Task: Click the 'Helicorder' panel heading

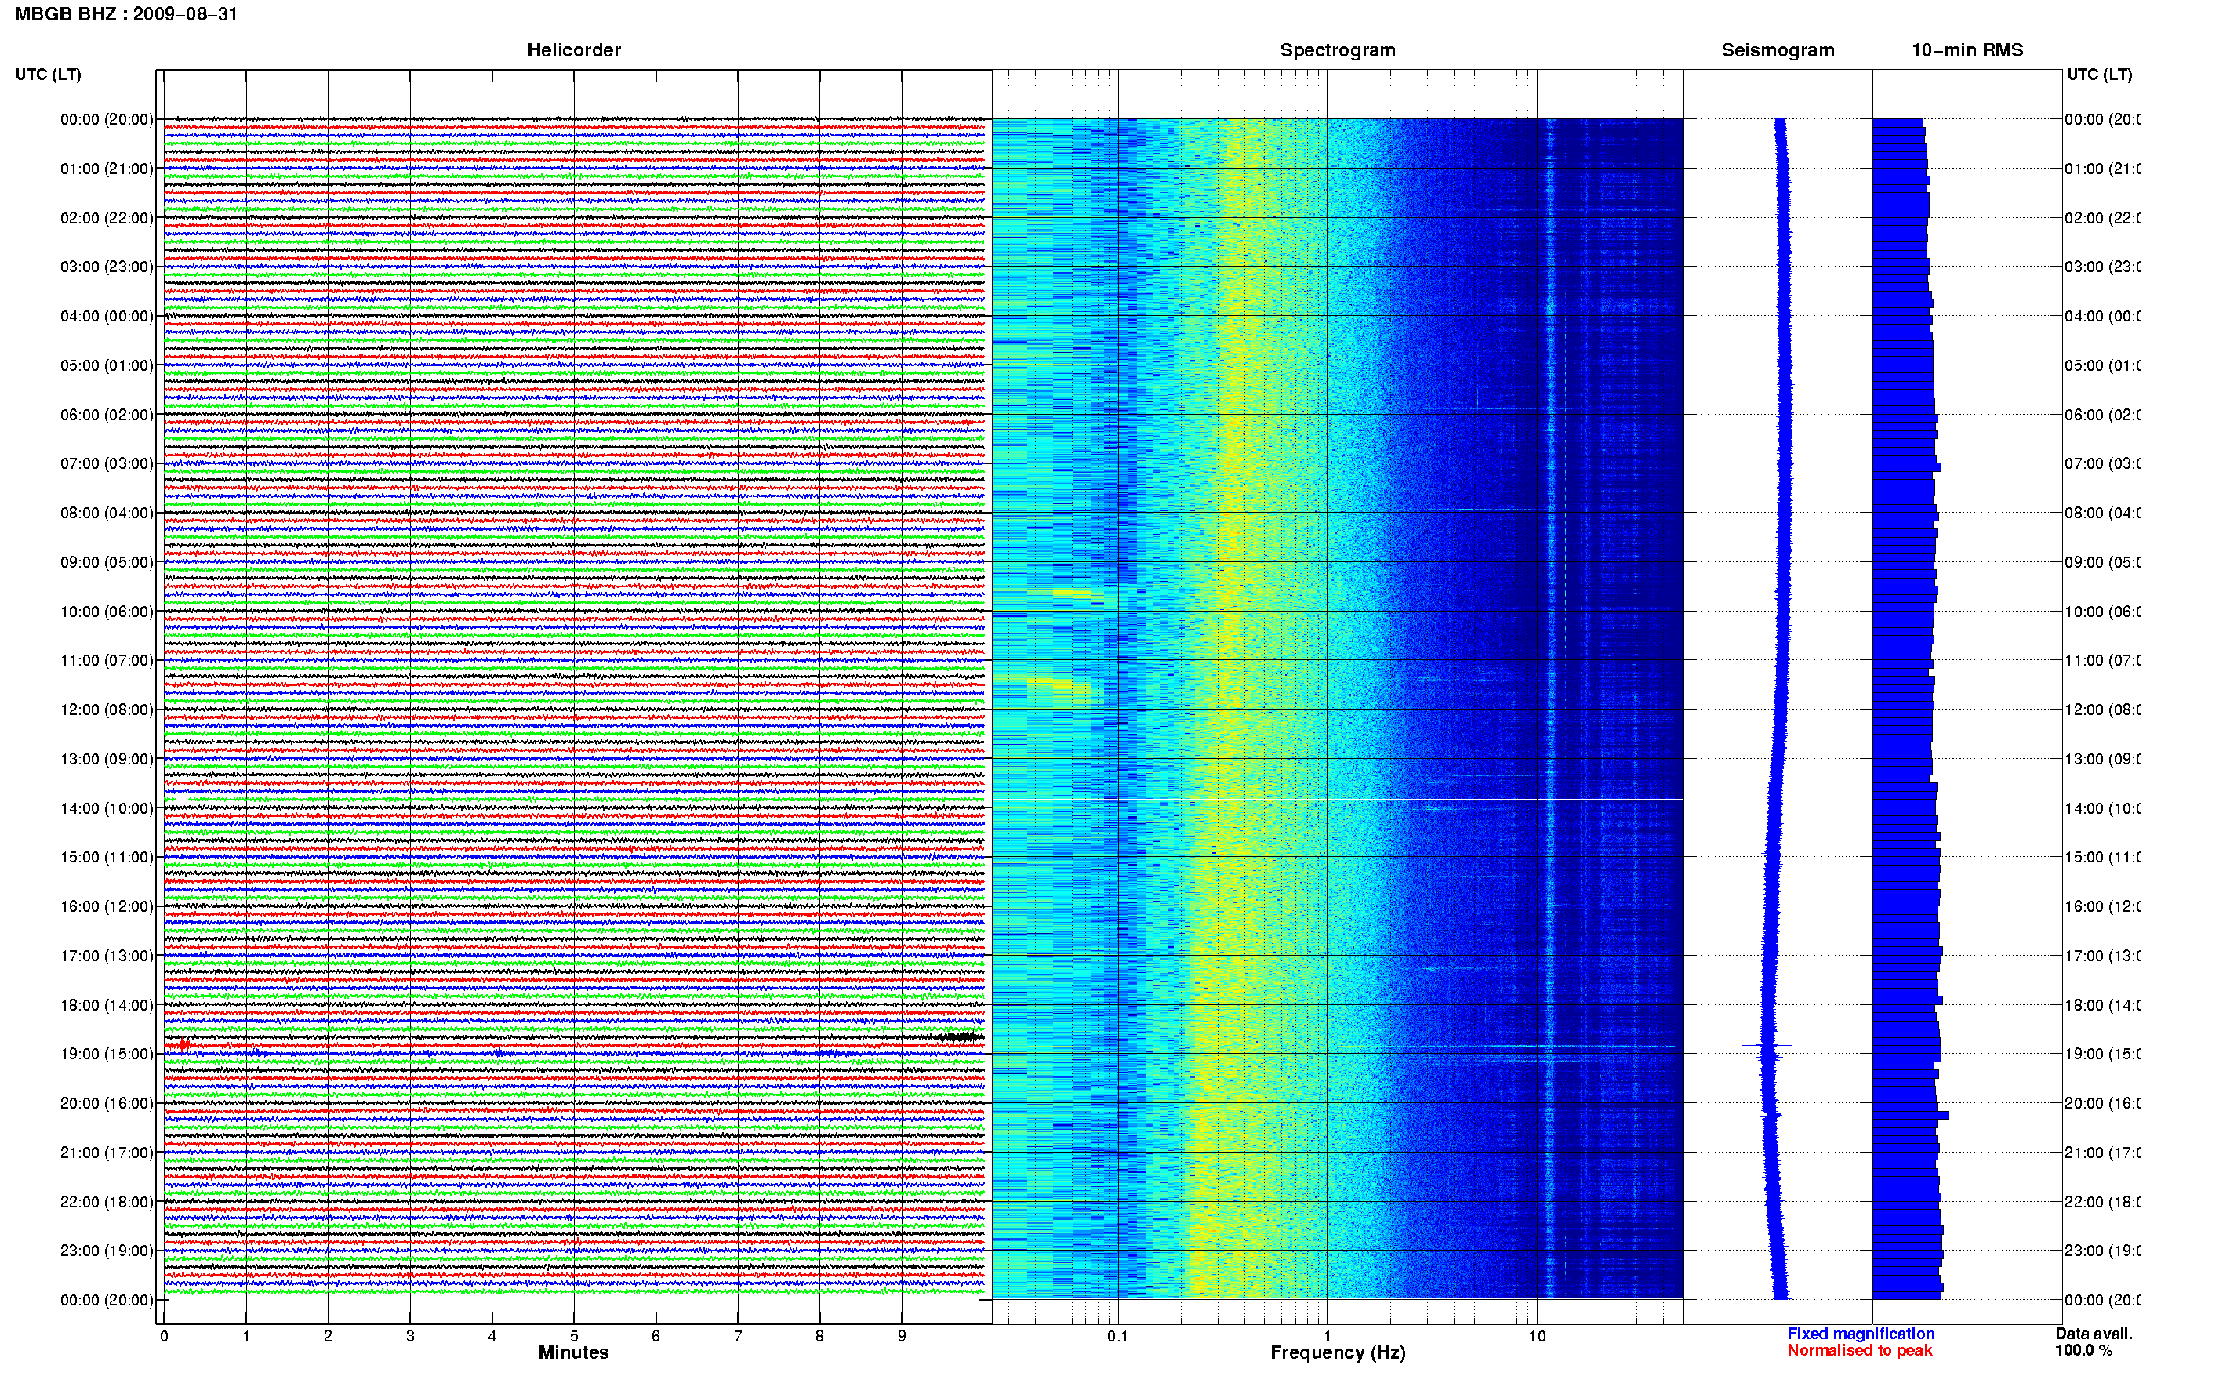Action: click(573, 50)
